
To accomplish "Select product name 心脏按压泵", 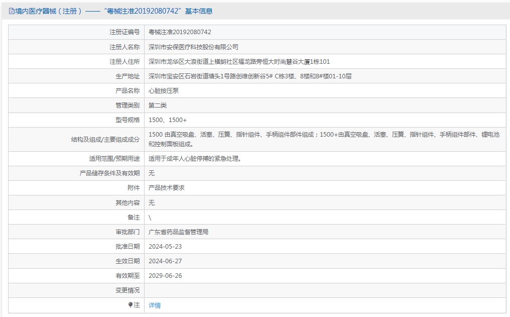I will coord(164,91).
